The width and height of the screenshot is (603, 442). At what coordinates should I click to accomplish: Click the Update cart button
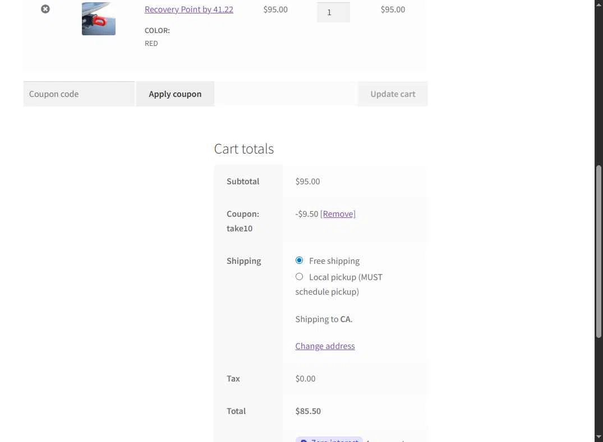pyautogui.click(x=393, y=94)
